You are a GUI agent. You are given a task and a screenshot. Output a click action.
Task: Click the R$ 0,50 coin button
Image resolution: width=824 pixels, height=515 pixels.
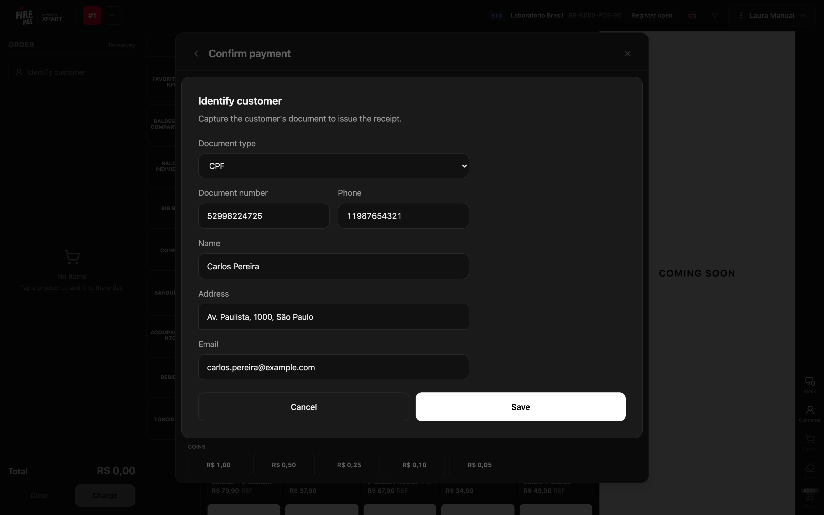(x=284, y=465)
